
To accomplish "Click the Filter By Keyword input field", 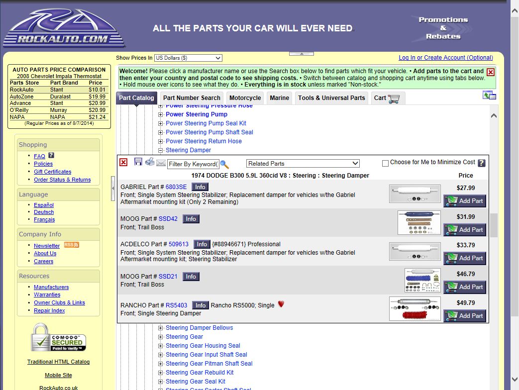I will (x=193, y=164).
